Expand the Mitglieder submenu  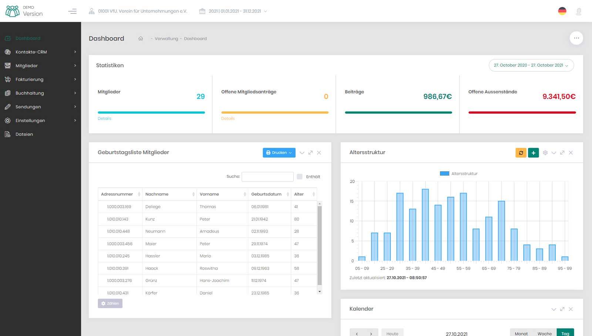pos(75,66)
